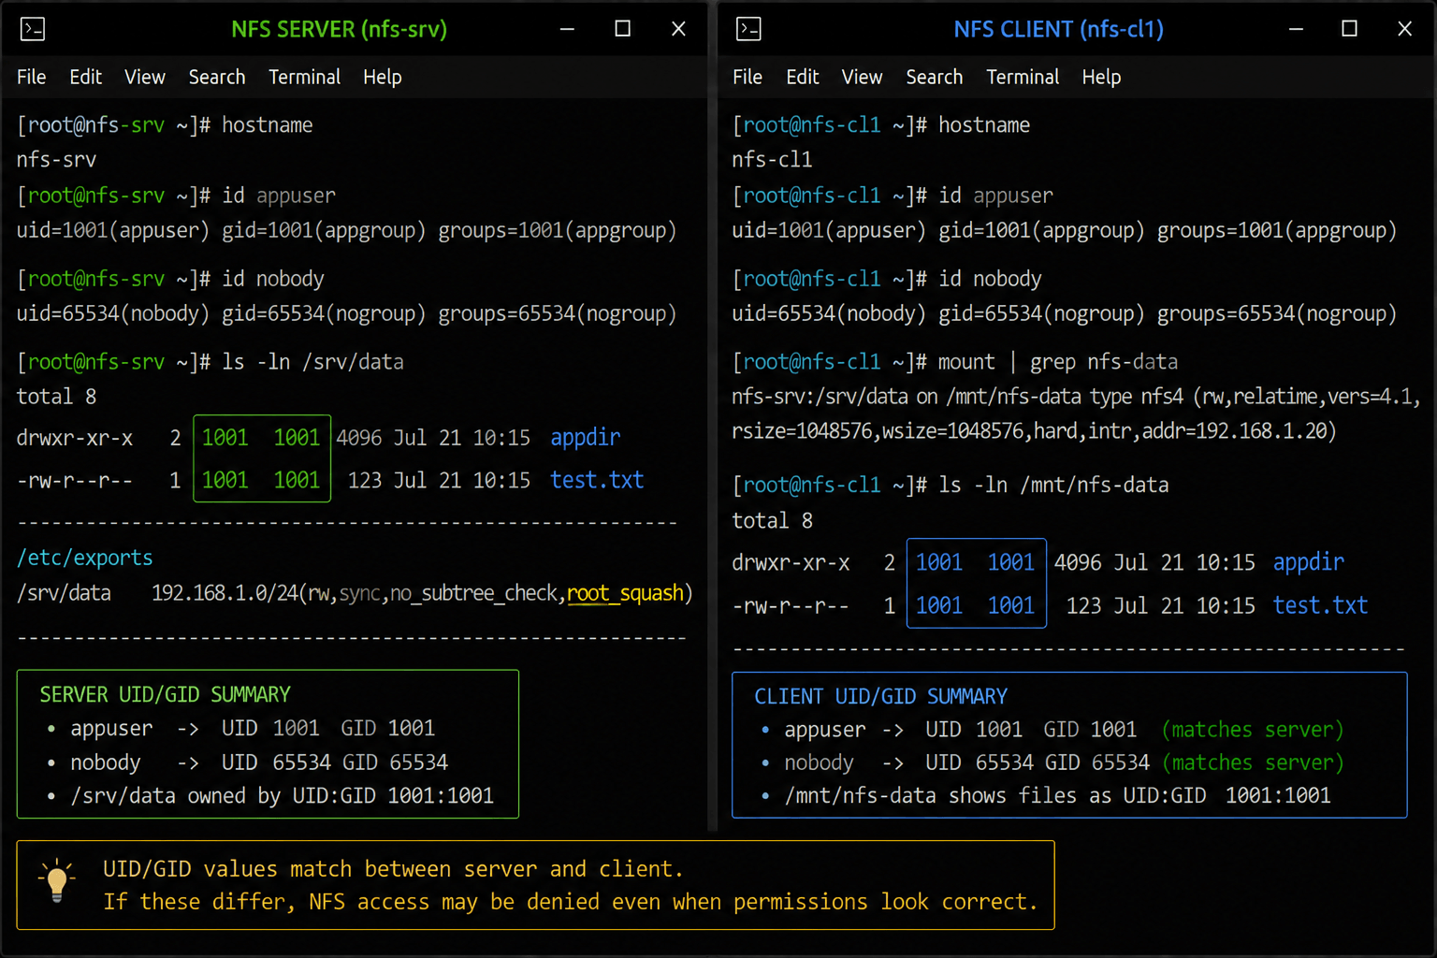Open Search menu in NFS SERVER window
The image size is (1437, 958).
click(x=217, y=77)
